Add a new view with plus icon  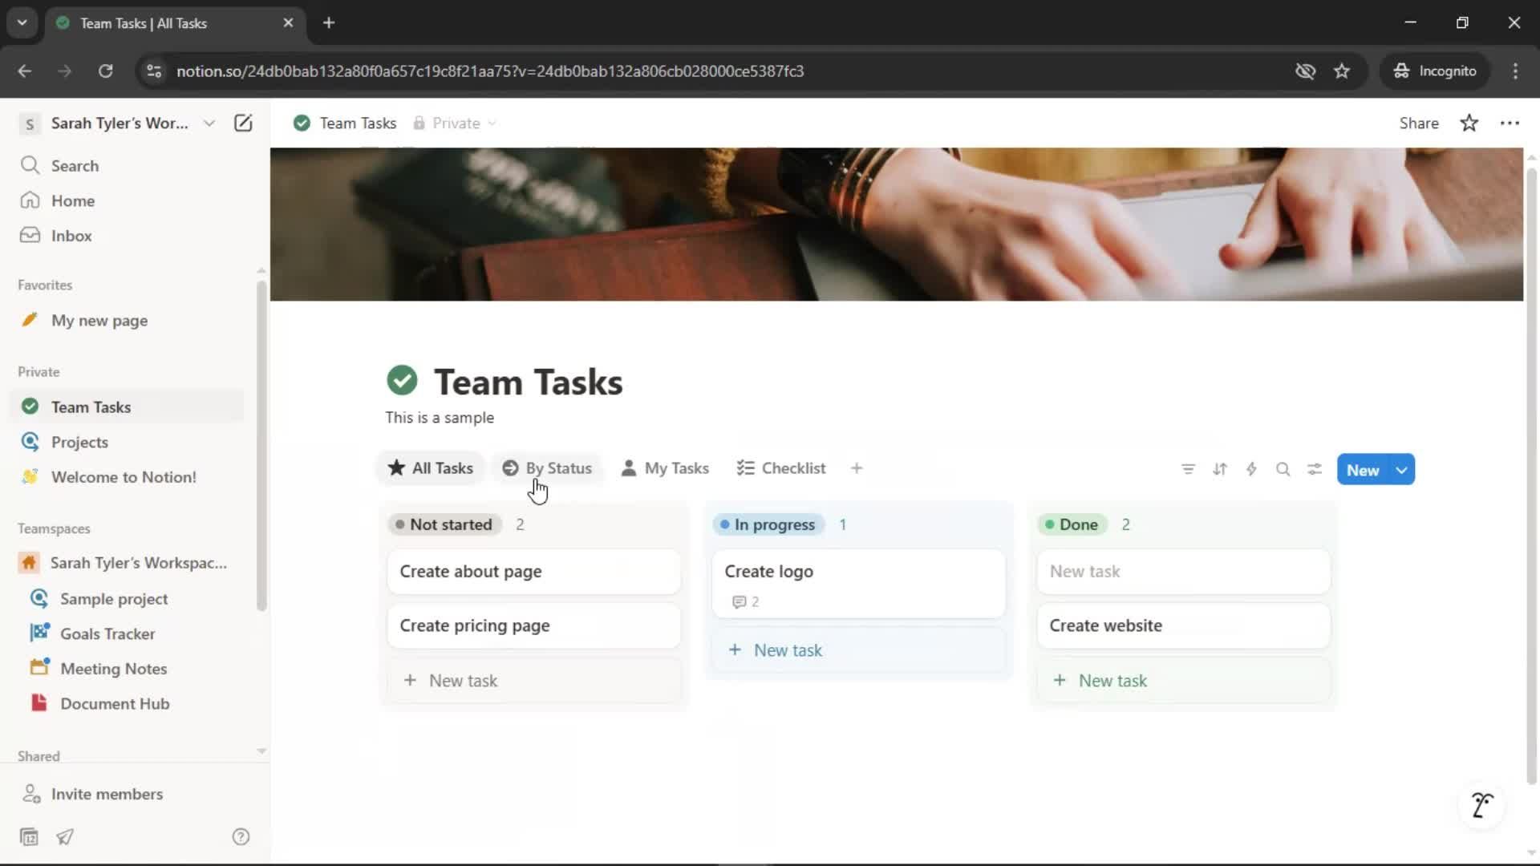pos(857,468)
